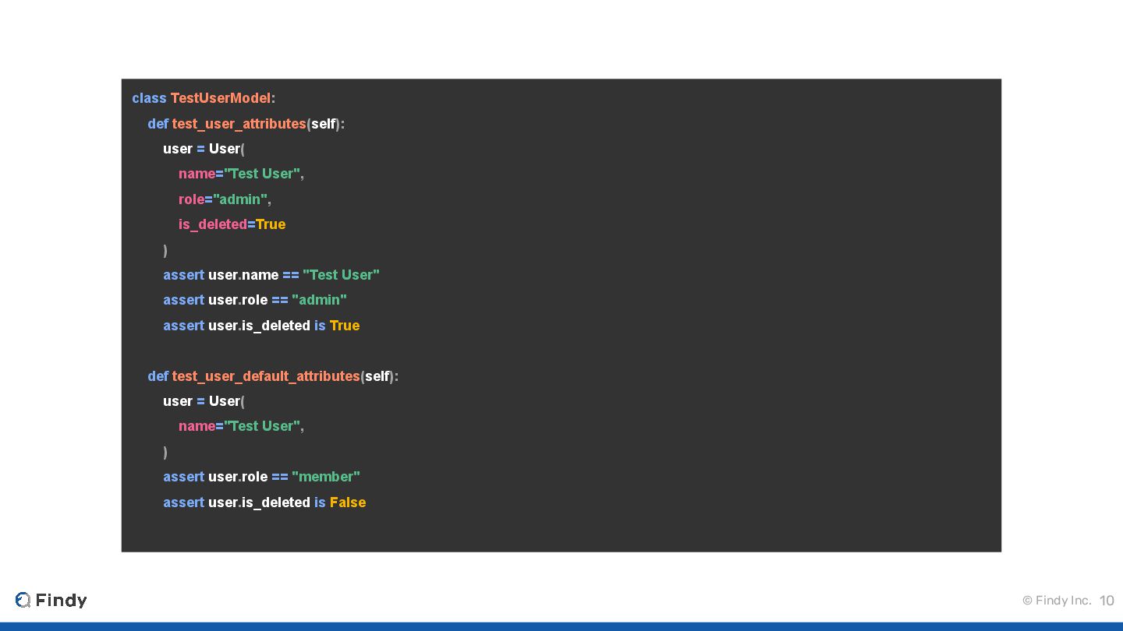Click the def keyword before test_user_default_attributes
Viewport: 1123px width, 631px height.
(158, 376)
